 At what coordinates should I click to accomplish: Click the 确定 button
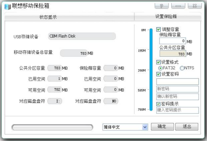pos(162,127)
